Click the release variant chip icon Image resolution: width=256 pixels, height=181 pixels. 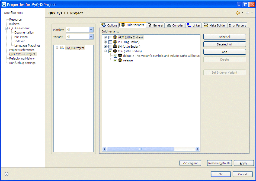[120, 60]
